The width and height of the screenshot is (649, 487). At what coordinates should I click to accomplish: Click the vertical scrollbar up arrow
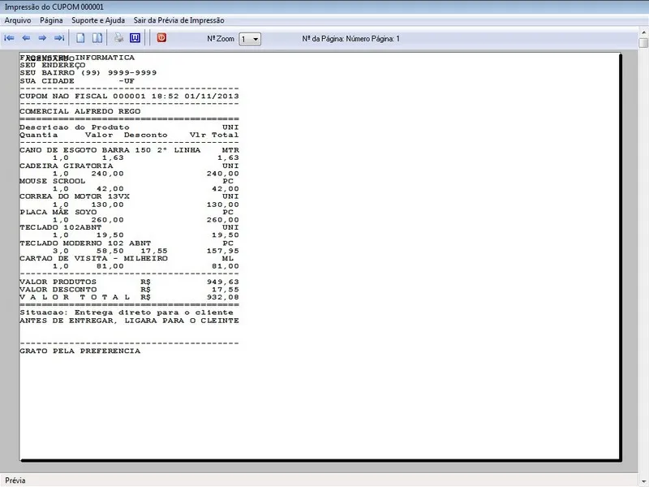click(643, 43)
